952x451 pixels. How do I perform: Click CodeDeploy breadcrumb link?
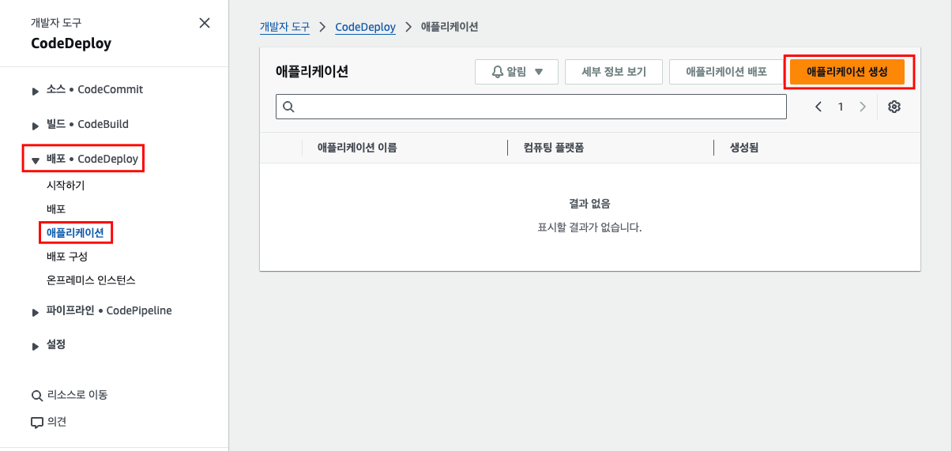click(x=365, y=27)
